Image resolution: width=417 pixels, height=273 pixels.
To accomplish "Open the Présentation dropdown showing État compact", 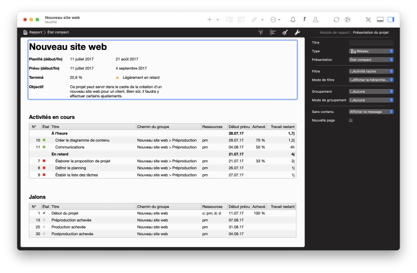I will point(371,60).
